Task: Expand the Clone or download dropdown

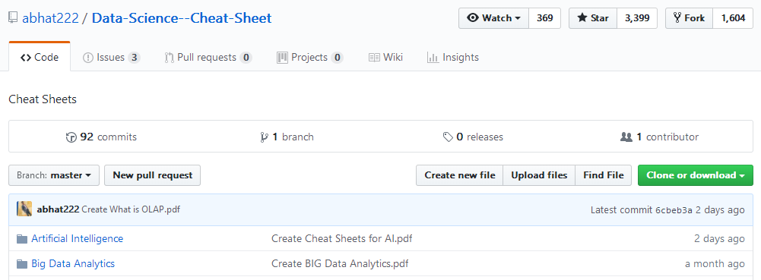Action: tap(696, 175)
